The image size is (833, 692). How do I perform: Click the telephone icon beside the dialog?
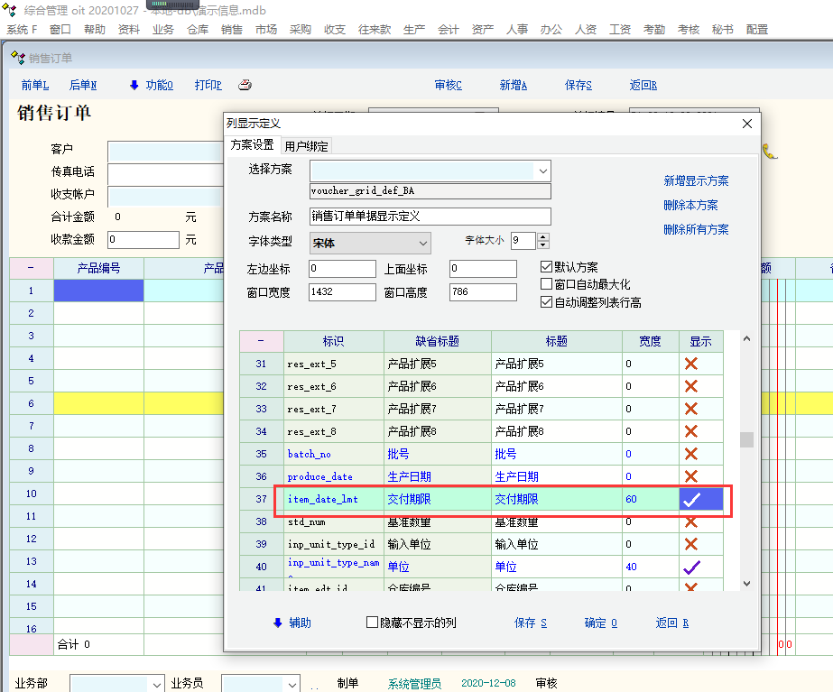(x=770, y=152)
